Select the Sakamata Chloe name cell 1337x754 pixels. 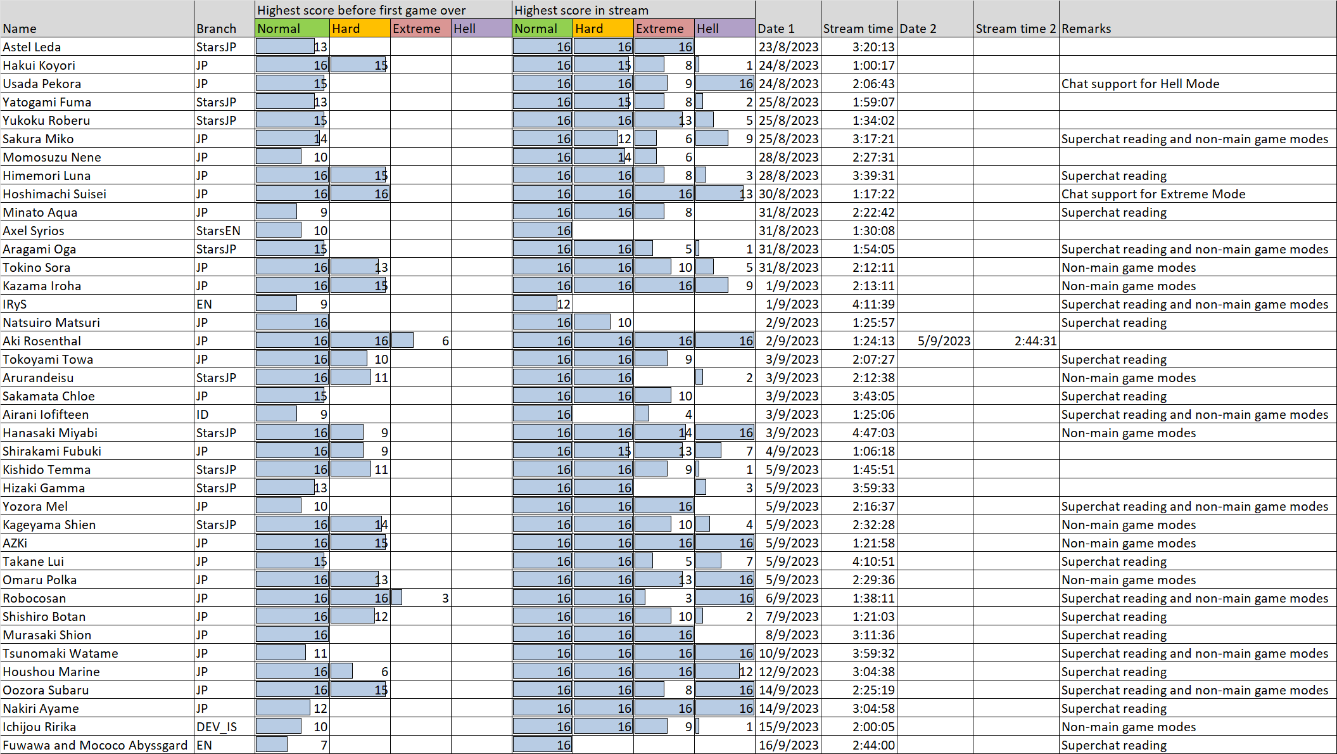tap(97, 396)
